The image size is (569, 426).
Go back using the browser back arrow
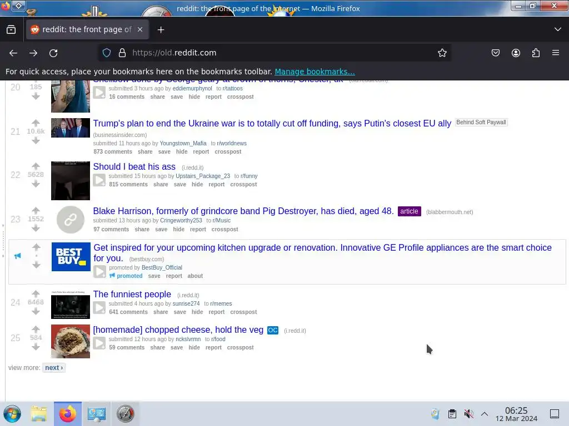point(13,53)
